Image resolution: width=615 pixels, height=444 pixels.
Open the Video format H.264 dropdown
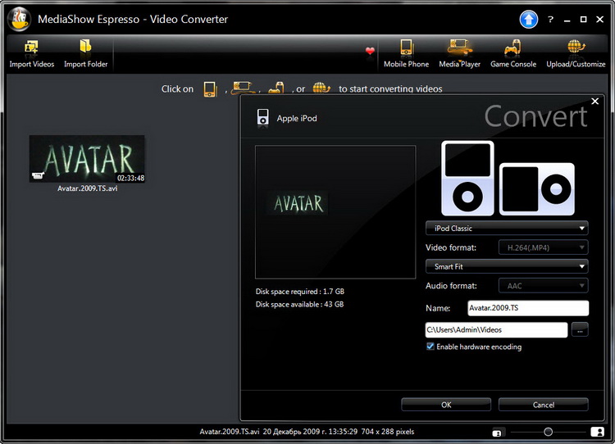click(543, 247)
